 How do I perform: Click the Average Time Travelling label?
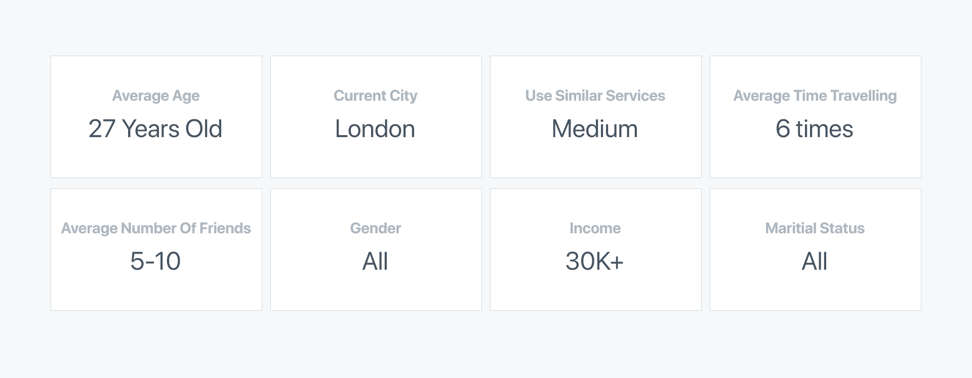815,96
